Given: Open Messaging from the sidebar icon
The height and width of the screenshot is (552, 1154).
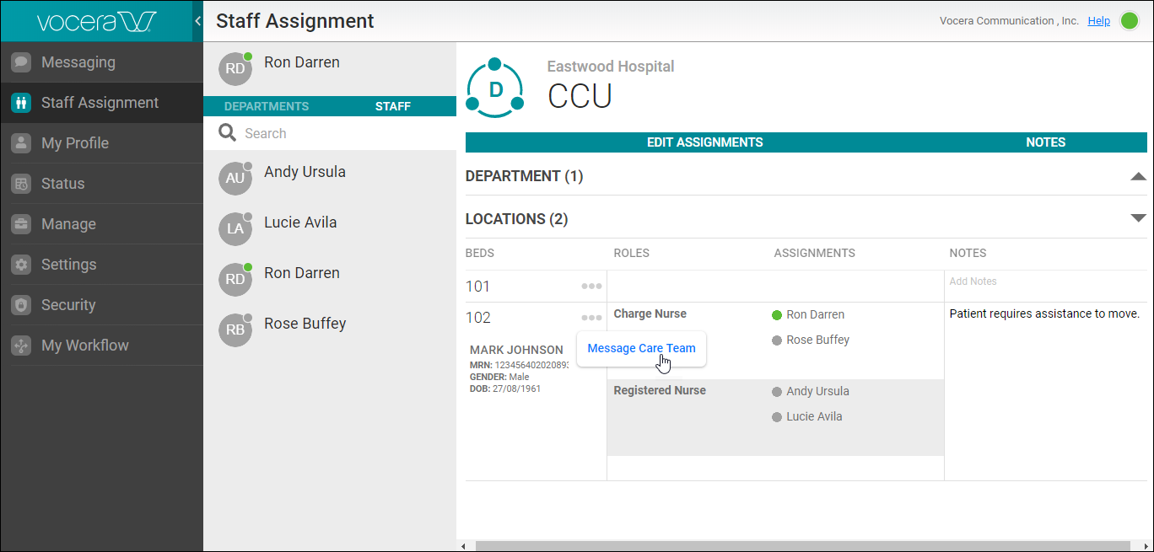Looking at the screenshot, I should [21, 62].
